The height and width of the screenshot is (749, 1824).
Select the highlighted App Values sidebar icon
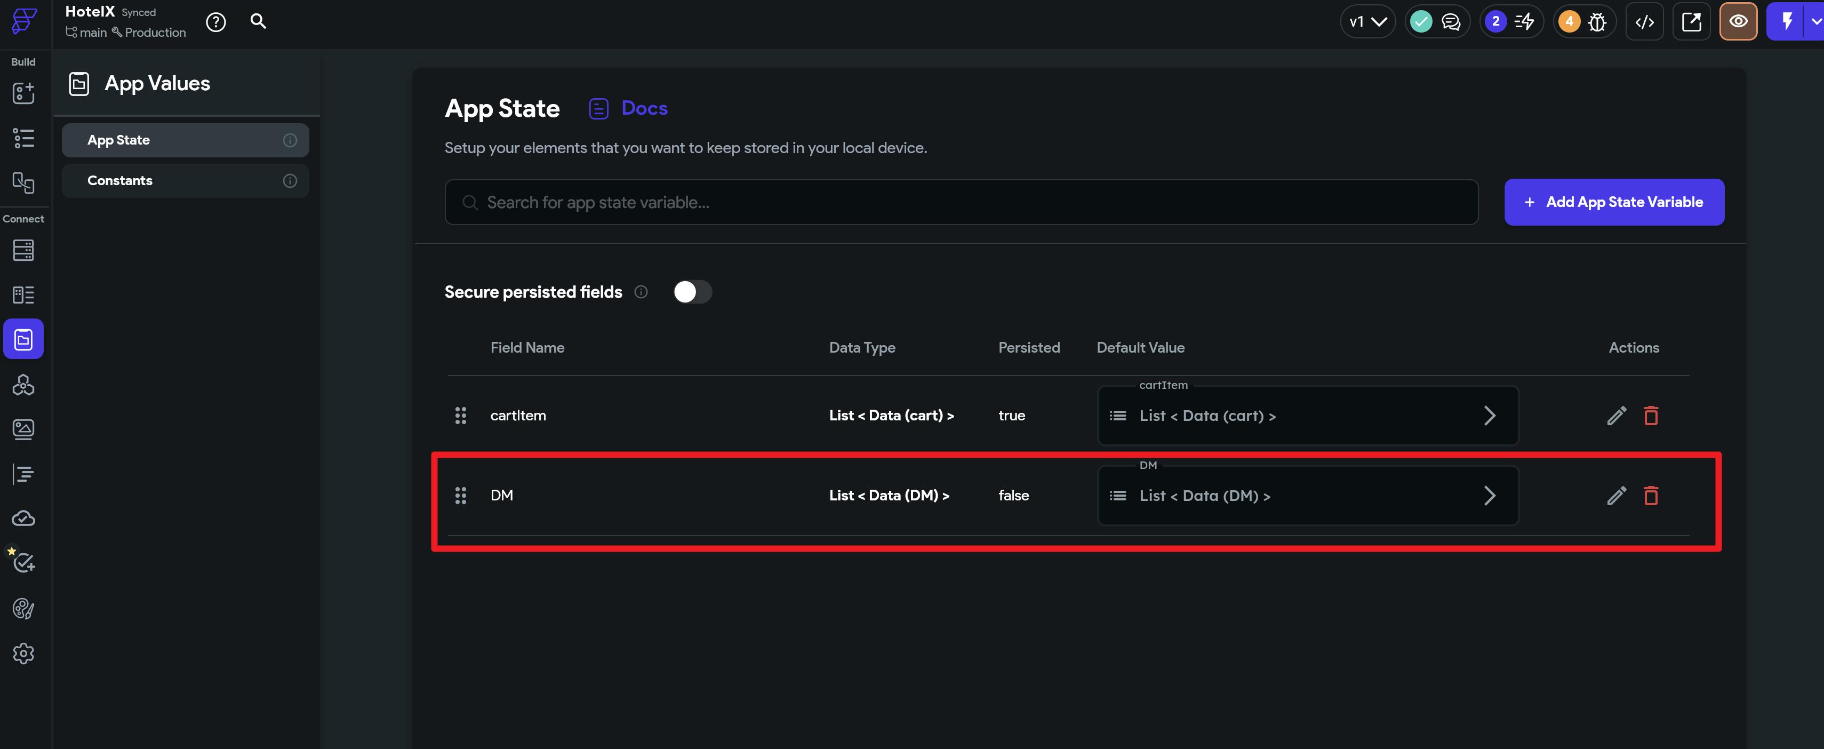pos(23,339)
